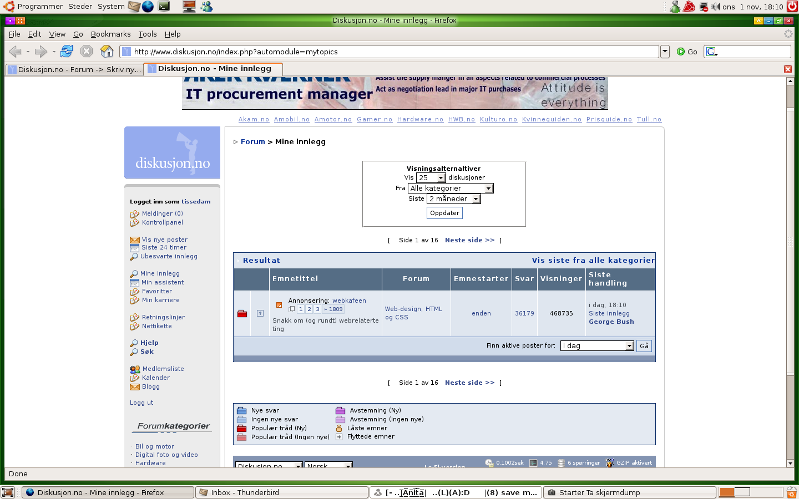The image size is (799, 499).
Task: Go forward with the Forward arrow
Action: click(x=41, y=52)
